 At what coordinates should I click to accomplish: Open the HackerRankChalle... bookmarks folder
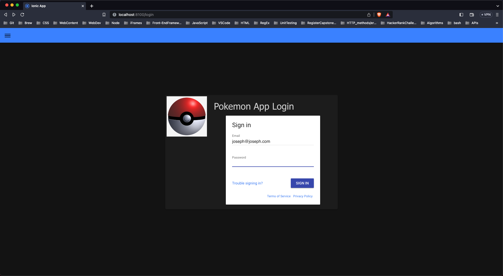click(398, 23)
